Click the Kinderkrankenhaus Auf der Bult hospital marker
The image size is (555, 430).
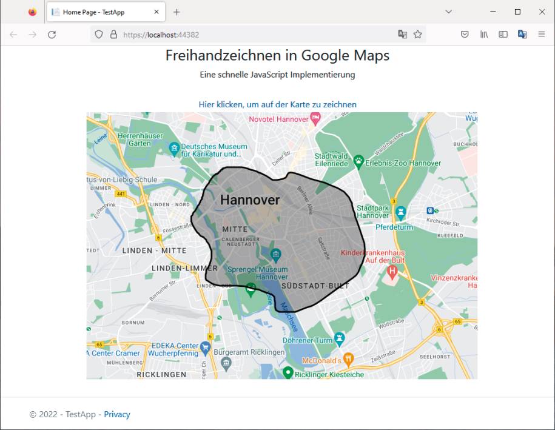[x=392, y=272]
